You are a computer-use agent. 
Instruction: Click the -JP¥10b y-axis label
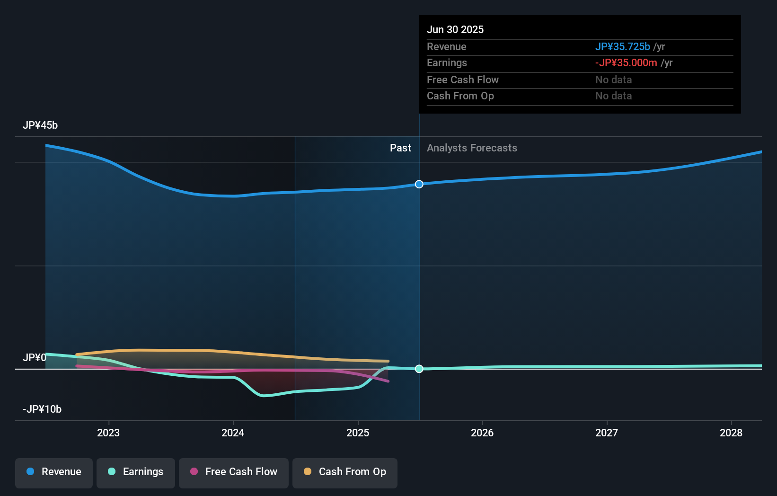coord(42,409)
